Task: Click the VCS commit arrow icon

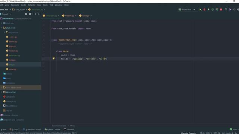Action: coord(230,9)
